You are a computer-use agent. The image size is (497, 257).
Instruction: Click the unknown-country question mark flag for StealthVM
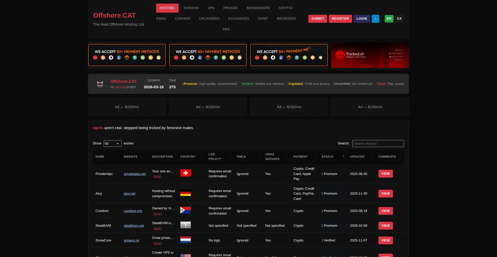click(x=186, y=225)
